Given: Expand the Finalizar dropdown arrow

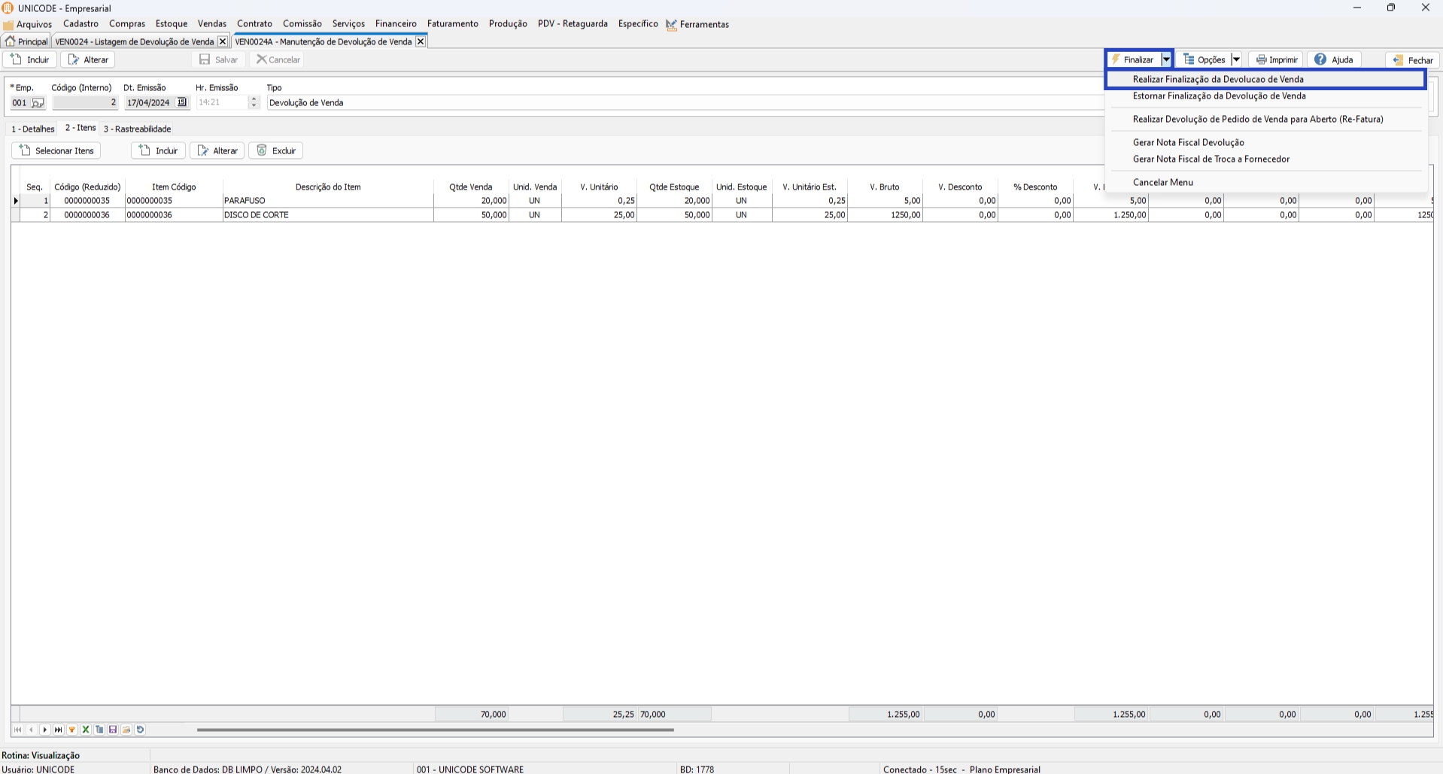Looking at the screenshot, I should (x=1166, y=59).
